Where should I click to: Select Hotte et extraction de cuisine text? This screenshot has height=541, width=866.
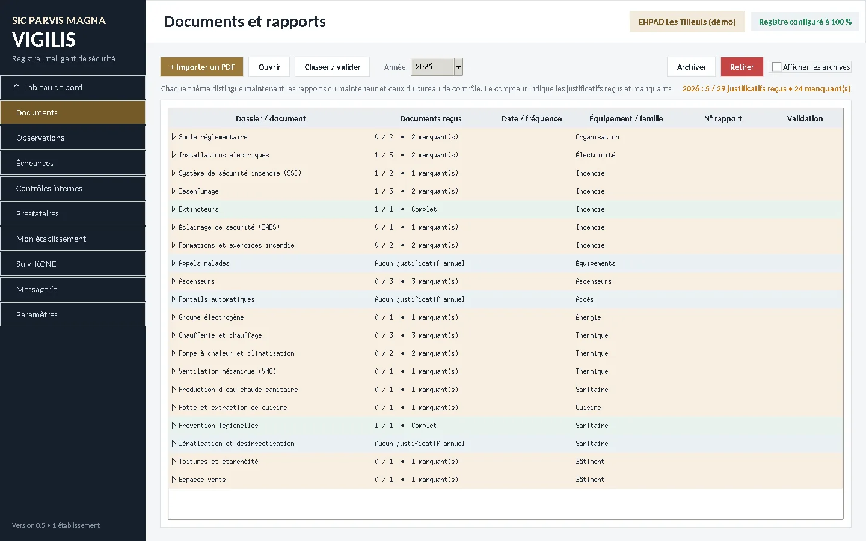click(x=233, y=408)
